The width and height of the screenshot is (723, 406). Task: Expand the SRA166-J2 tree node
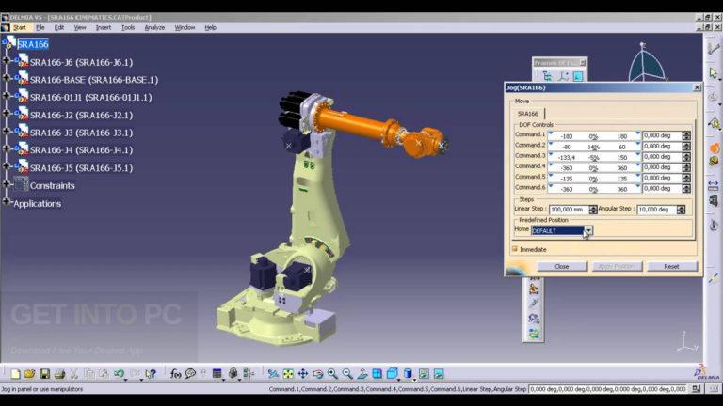[6, 113]
